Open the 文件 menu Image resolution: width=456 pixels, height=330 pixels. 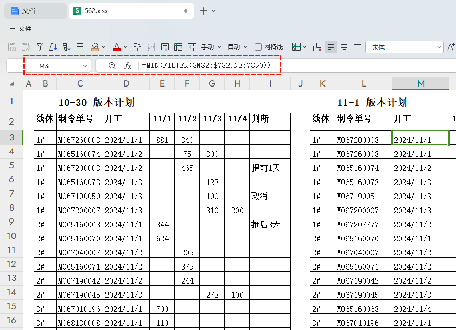(21, 29)
